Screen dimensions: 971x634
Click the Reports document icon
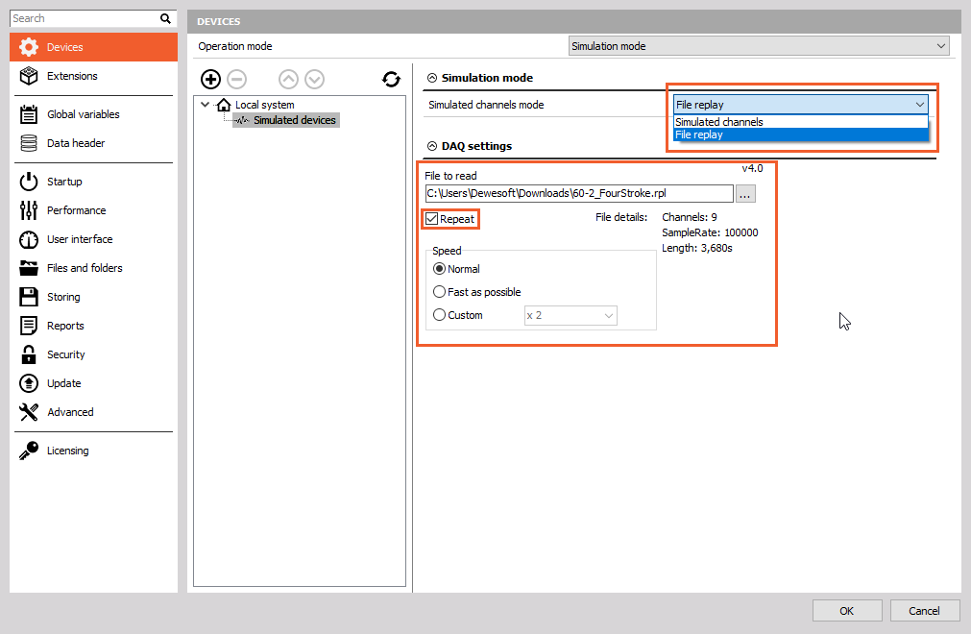(29, 326)
